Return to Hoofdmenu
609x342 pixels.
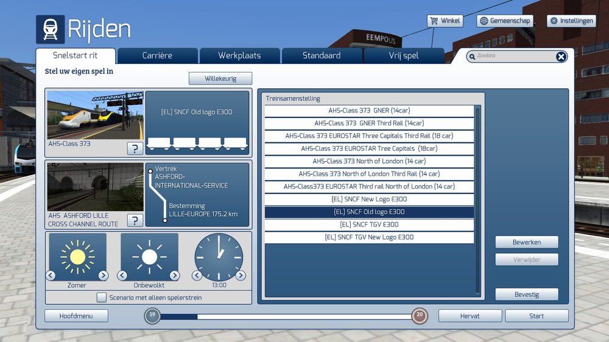click(76, 316)
